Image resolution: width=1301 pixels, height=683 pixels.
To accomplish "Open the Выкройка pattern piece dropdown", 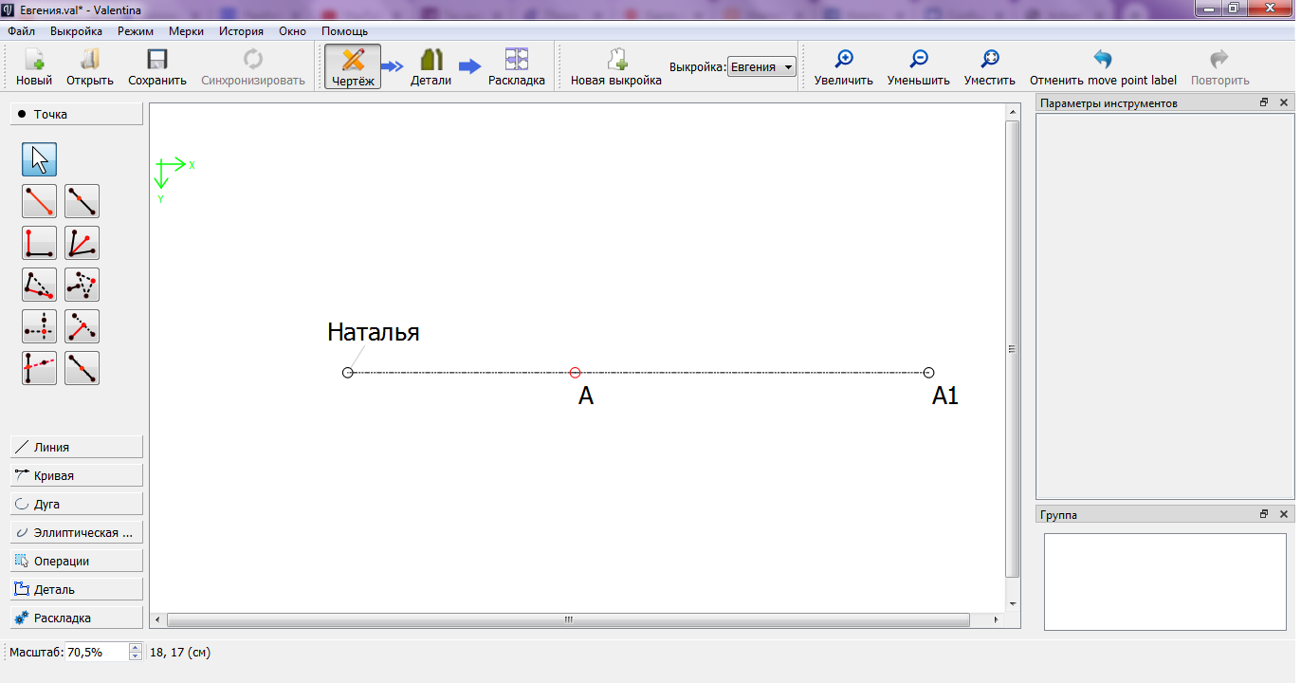I will pos(761,67).
